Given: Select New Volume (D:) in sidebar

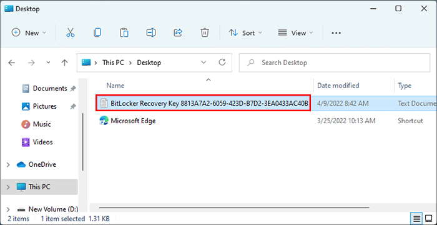Looking at the screenshot, I should coord(53,209).
